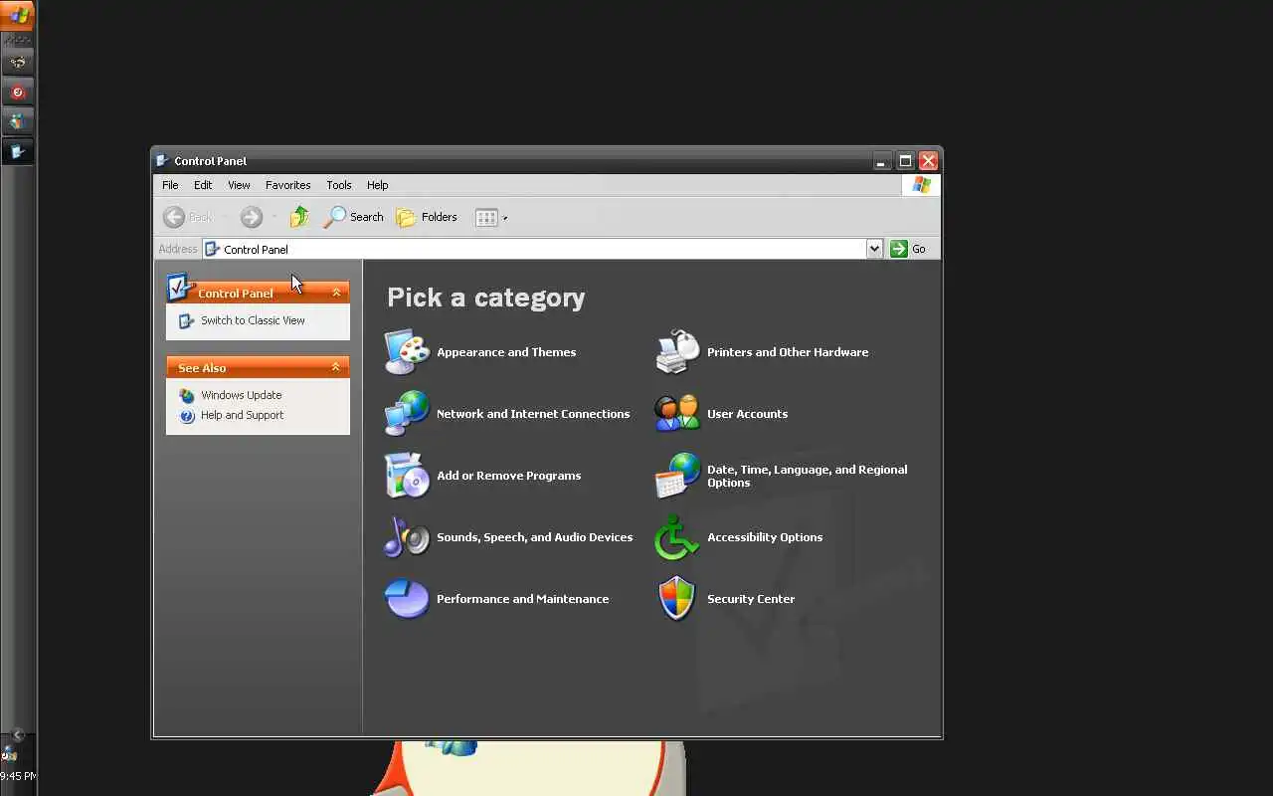The height and width of the screenshot is (796, 1273).
Task: Click the Back navigation button
Action: pos(188,217)
